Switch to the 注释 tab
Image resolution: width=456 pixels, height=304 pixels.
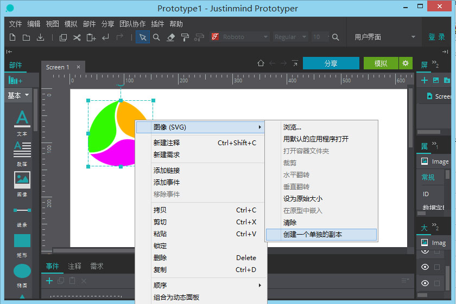tap(74, 266)
